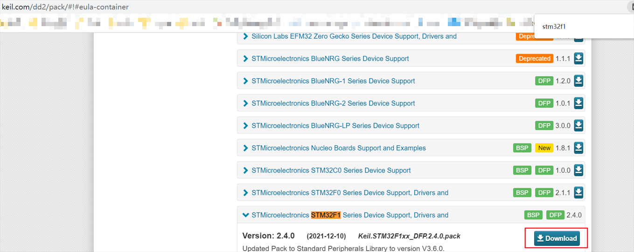Viewport: 634px width, 252px height.
Task: Download STM32C0 Series pack via icon
Action: point(578,170)
